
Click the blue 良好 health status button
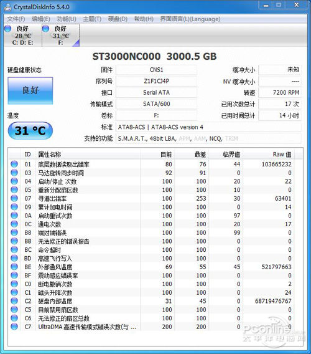[x=30, y=90]
